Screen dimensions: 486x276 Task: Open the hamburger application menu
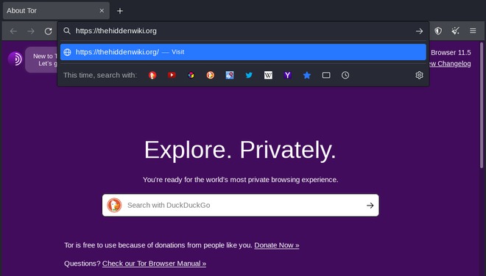pyautogui.click(x=473, y=31)
